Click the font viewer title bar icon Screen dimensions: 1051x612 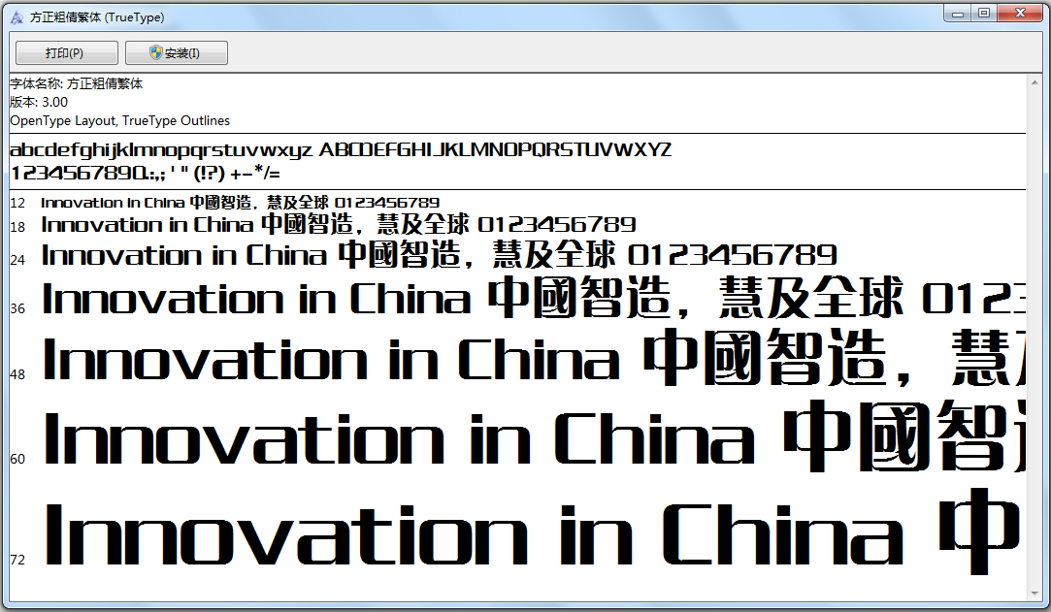(x=16, y=17)
